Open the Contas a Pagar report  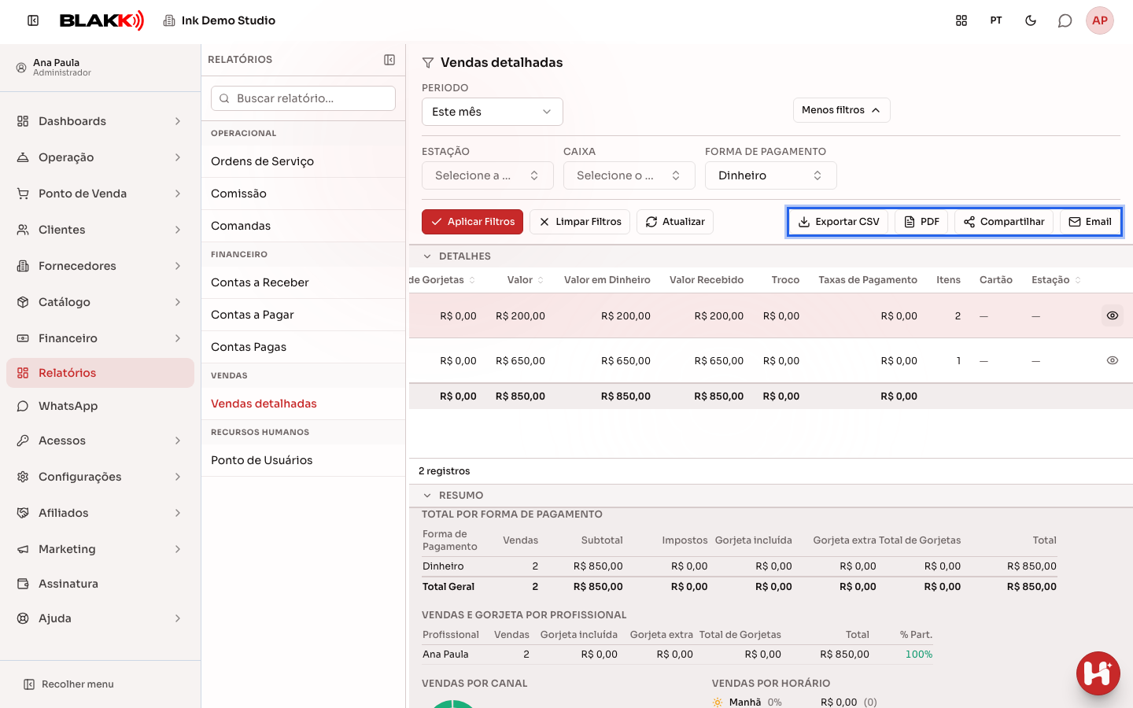pos(303,315)
